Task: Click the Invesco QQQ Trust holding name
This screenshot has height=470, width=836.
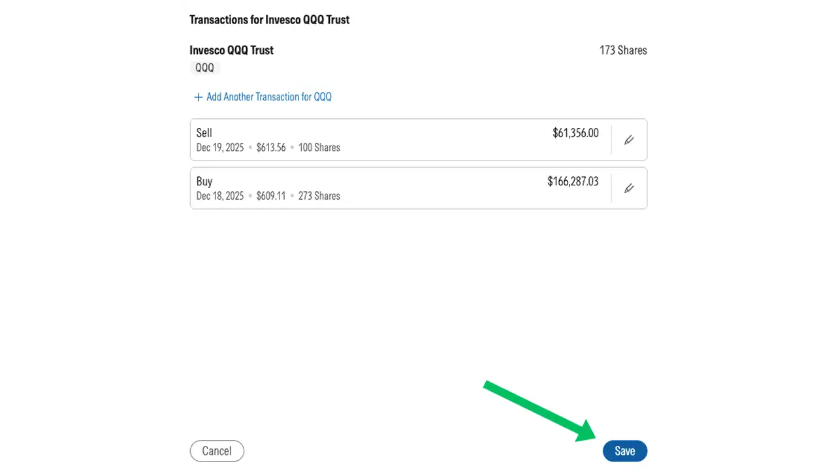Action: (x=231, y=50)
